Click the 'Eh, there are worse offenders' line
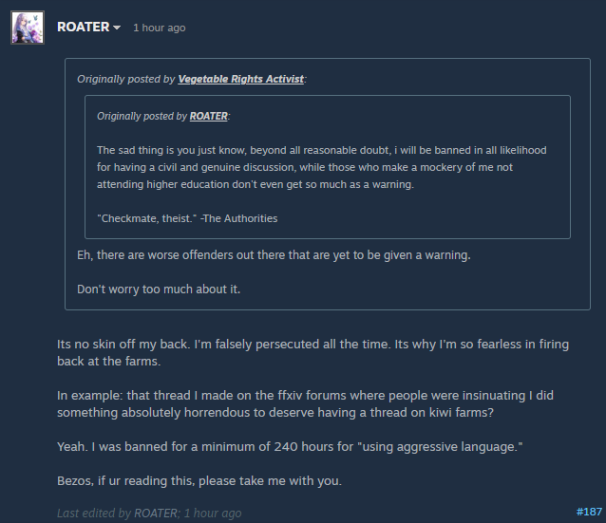This screenshot has height=523, width=606. [274, 255]
